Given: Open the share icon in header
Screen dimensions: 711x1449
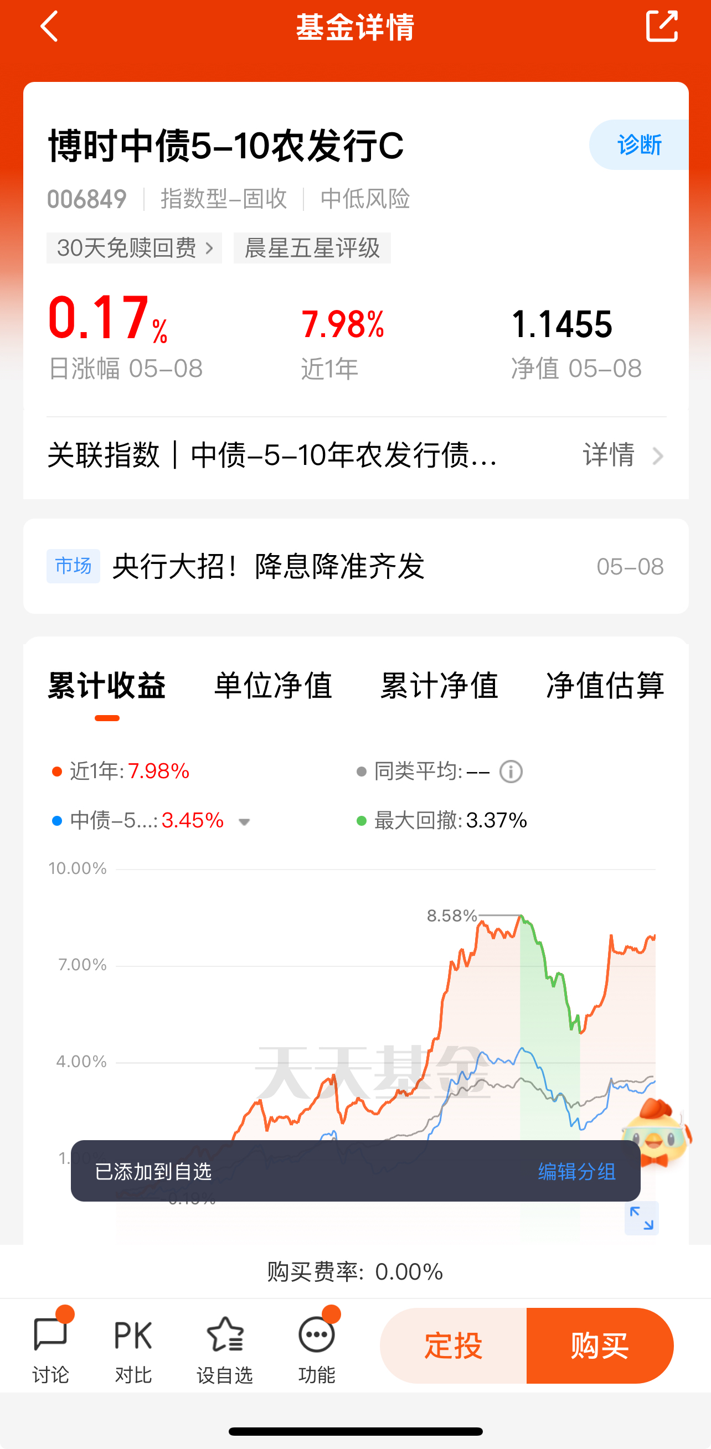Looking at the screenshot, I should click(662, 26).
